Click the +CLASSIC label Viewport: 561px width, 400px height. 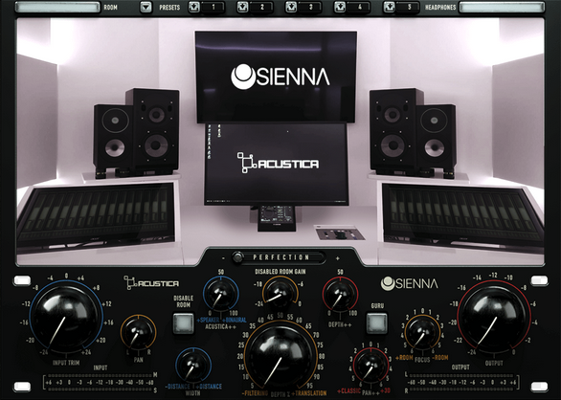pos(348,391)
